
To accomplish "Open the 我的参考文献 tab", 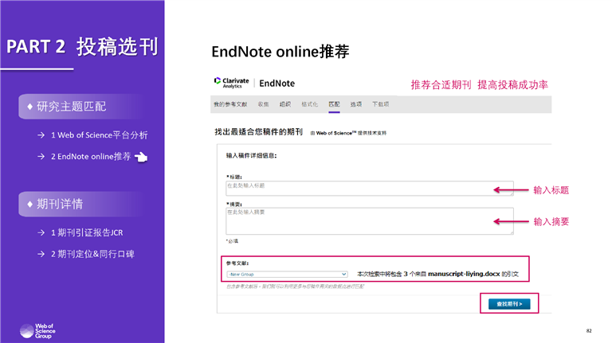I will coord(230,104).
